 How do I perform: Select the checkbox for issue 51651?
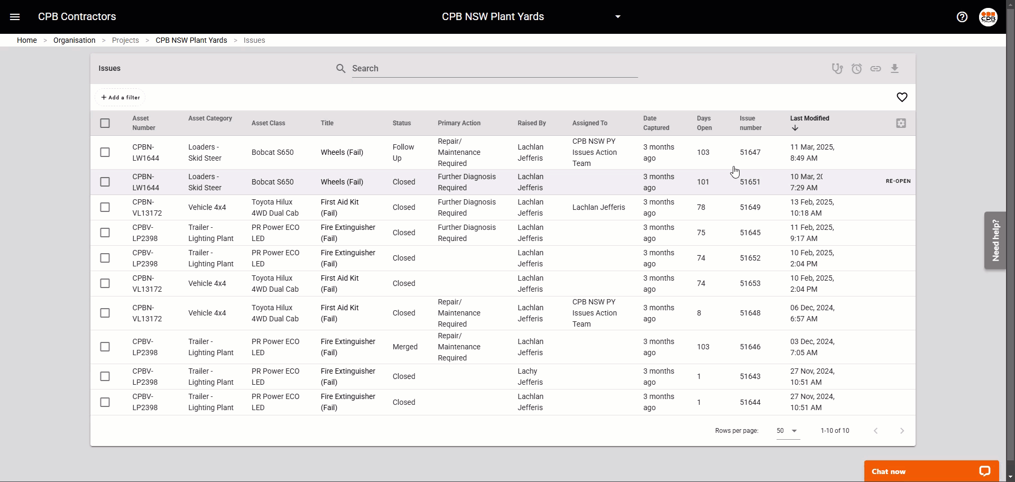click(105, 182)
